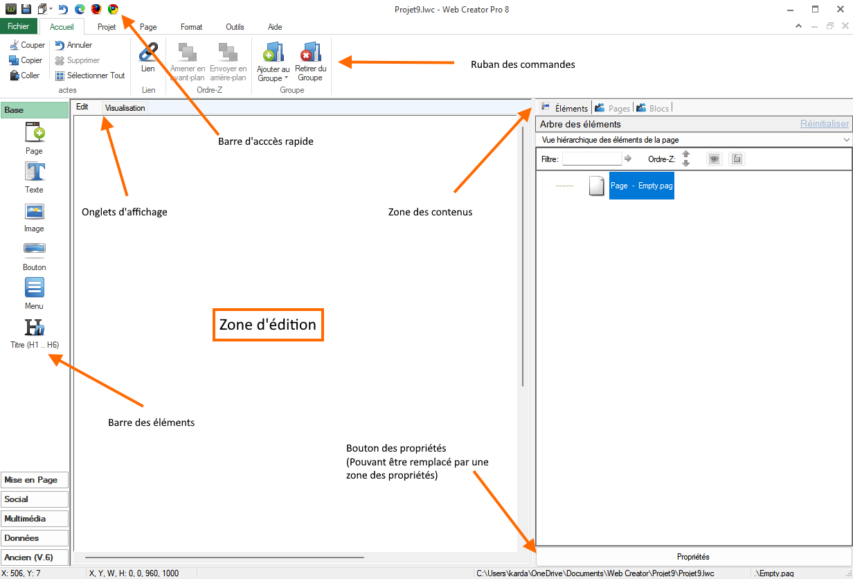Open the Page ribbon tab
Image resolution: width=853 pixels, height=579 pixels.
pyautogui.click(x=148, y=27)
